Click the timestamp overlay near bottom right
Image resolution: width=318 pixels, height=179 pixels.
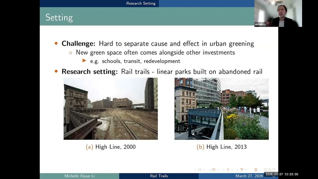pyautogui.click(x=282, y=174)
